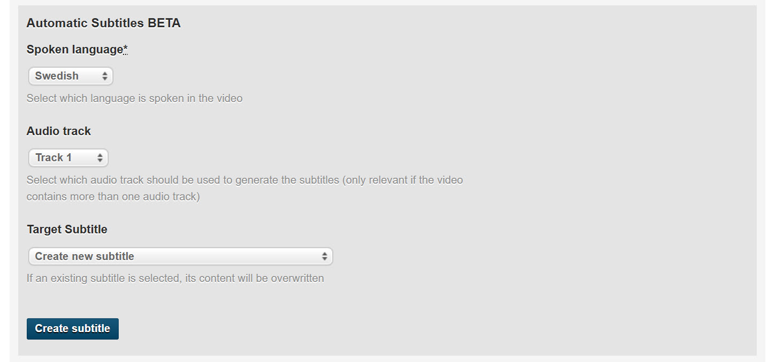
Task: Expand the Target Subtitle dropdown
Action: (180, 256)
